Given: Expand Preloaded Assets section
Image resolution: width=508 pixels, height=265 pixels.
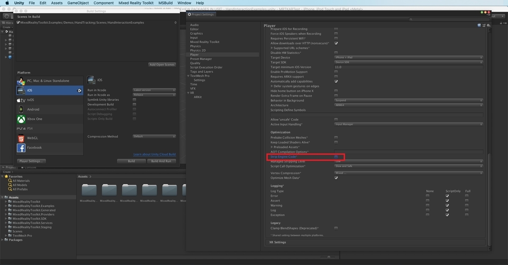Looking at the screenshot, I should (272, 147).
